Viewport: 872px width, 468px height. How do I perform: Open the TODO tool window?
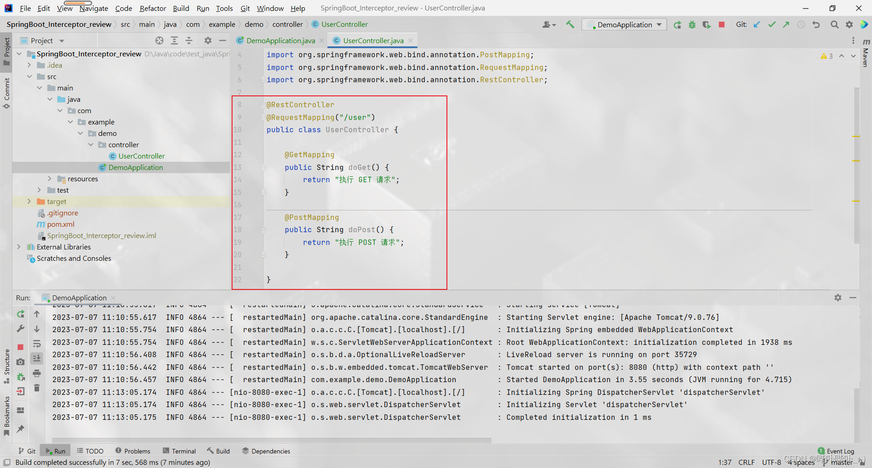coord(90,451)
